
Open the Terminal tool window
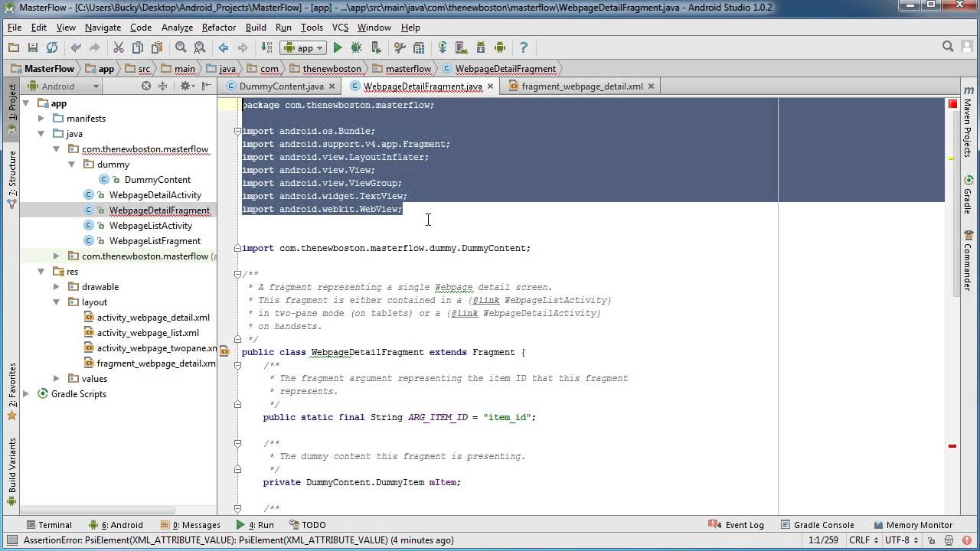(48, 525)
